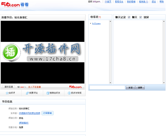The height and width of the screenshot is (136, 167).
Task: Click the 56.com logo in the header
Action: [15, 5]
